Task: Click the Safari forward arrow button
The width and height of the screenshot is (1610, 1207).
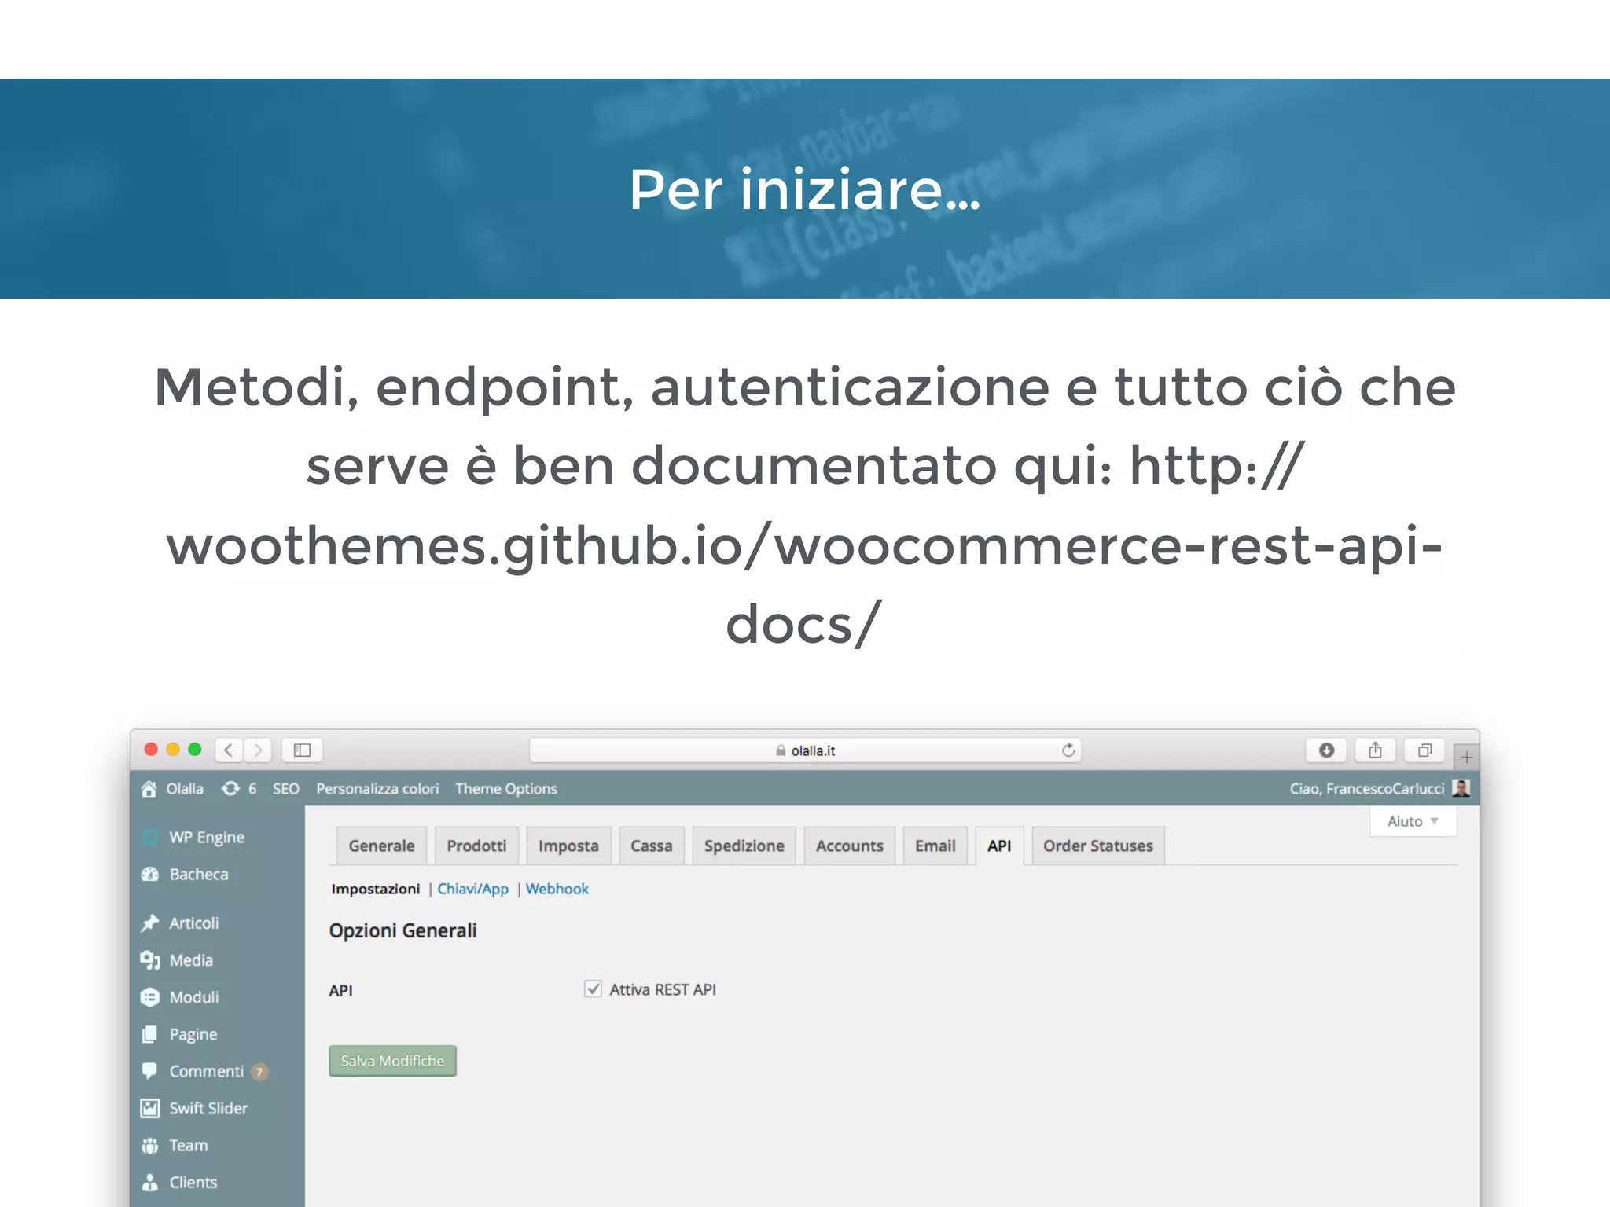Action: click(x=258, y=750)
